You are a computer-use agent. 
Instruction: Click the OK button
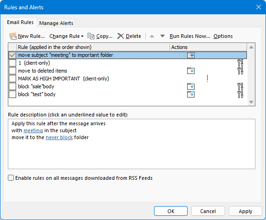[x=171, y=211]
